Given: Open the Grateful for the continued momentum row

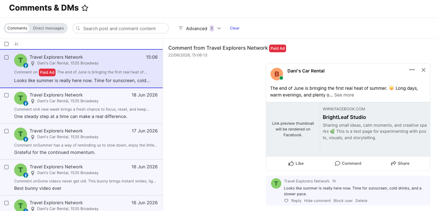Looking at the screenshot, I should coord(81,142).
